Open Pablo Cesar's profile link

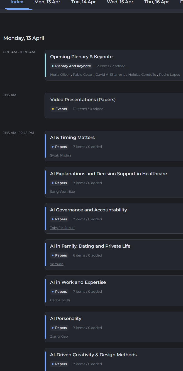point(82,75)
